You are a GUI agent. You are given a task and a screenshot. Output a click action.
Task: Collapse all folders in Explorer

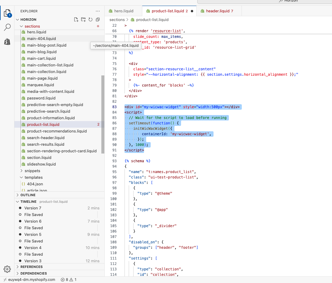click(98, 20)
